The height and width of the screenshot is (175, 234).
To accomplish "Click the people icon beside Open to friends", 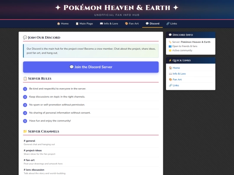I will tap(170, 46).
